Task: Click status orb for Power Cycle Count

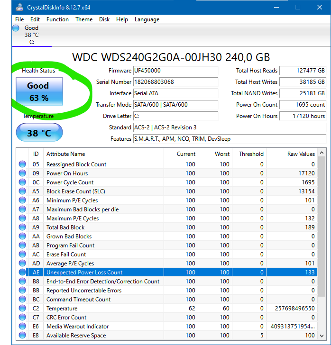Action: click(22, 182)
